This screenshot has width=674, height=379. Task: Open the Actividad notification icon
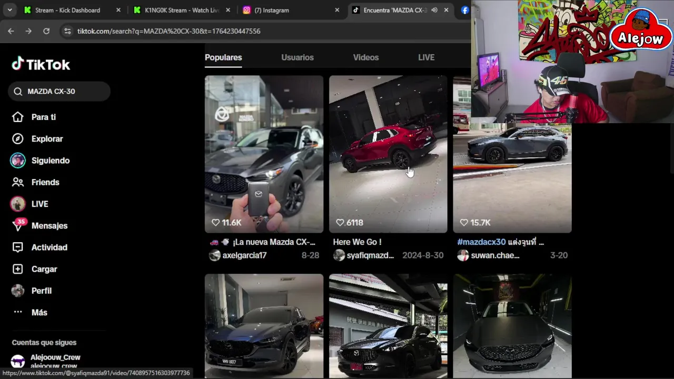(x=18, y=247)
